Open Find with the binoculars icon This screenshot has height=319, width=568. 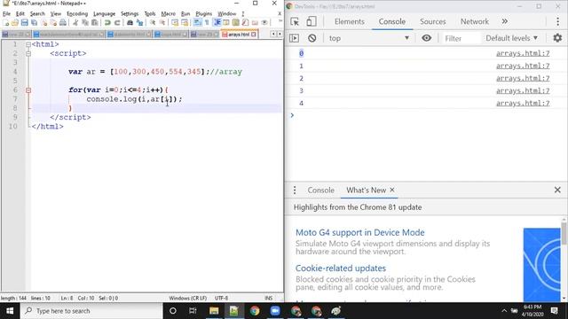130,23
